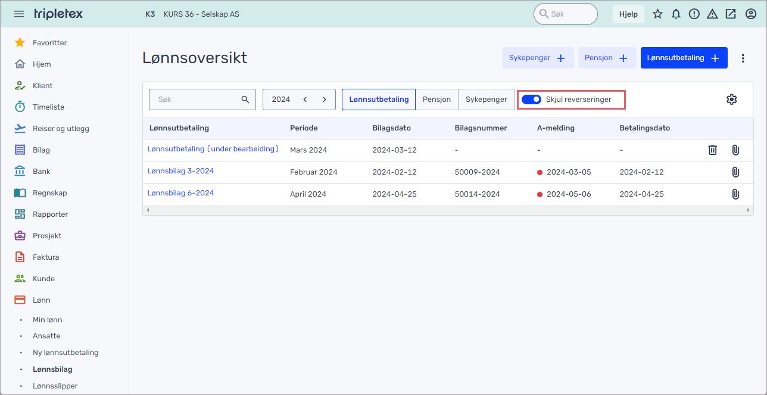Click the top global Søk field

coord(566,14)
